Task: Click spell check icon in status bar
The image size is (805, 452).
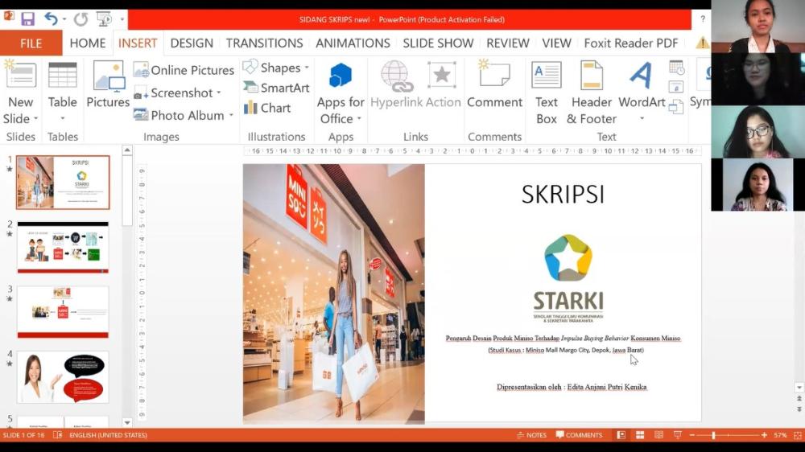Action: pyautogui.click(x=57, y=435)
